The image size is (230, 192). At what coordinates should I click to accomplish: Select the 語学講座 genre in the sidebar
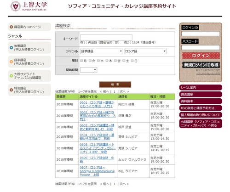click(x=29, y=62)
